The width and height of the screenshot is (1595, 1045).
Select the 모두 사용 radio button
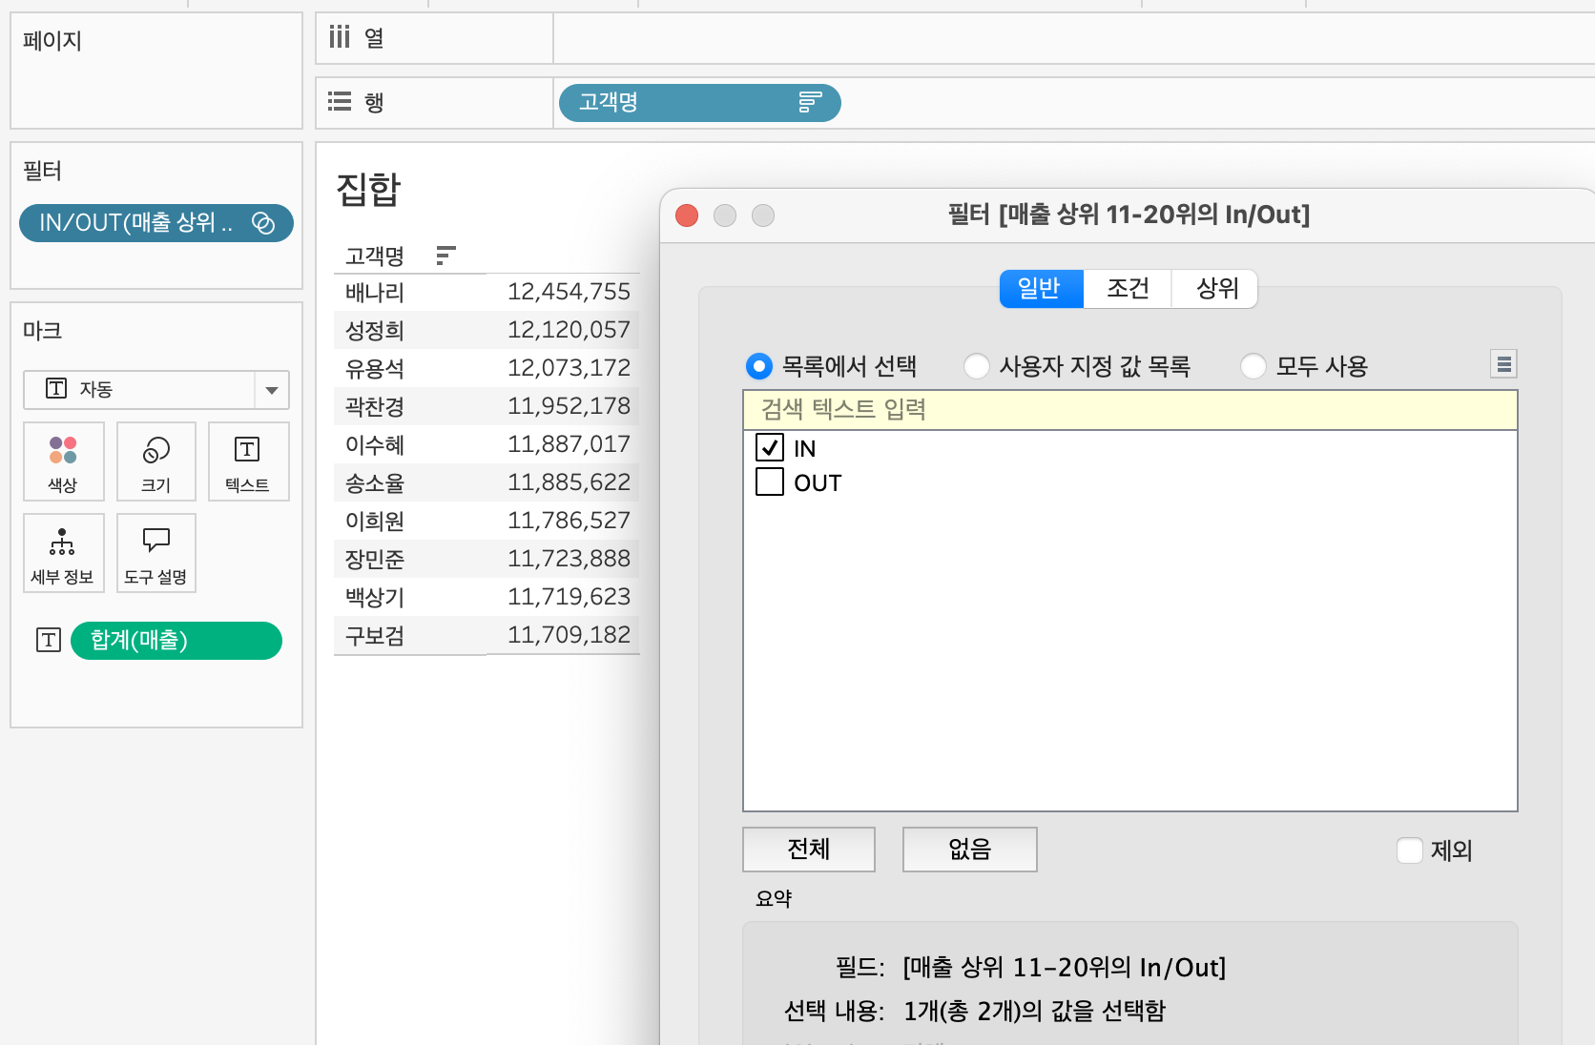click(1253, 366)
